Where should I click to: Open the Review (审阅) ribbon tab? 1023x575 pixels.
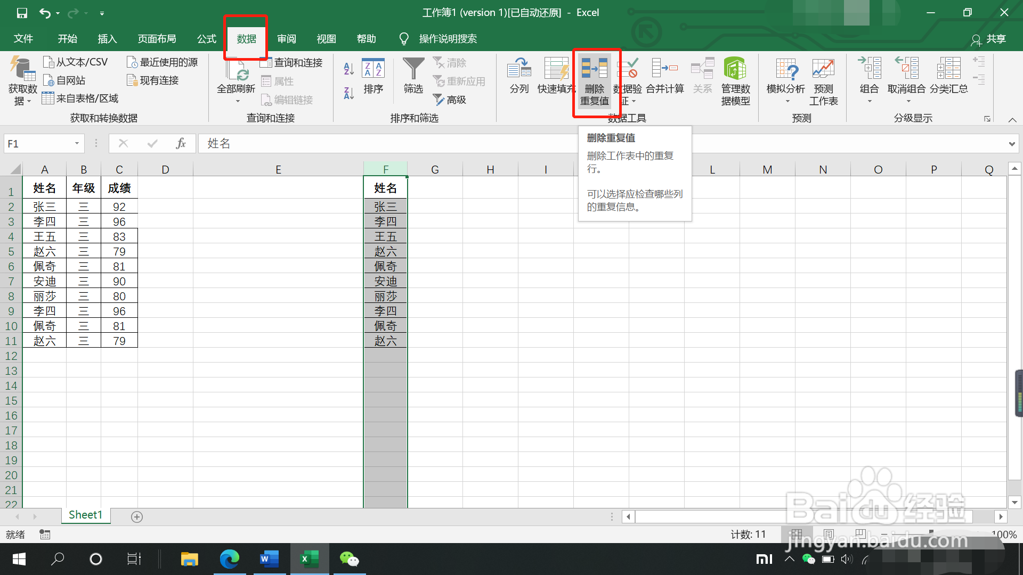(x=287, y=39)
